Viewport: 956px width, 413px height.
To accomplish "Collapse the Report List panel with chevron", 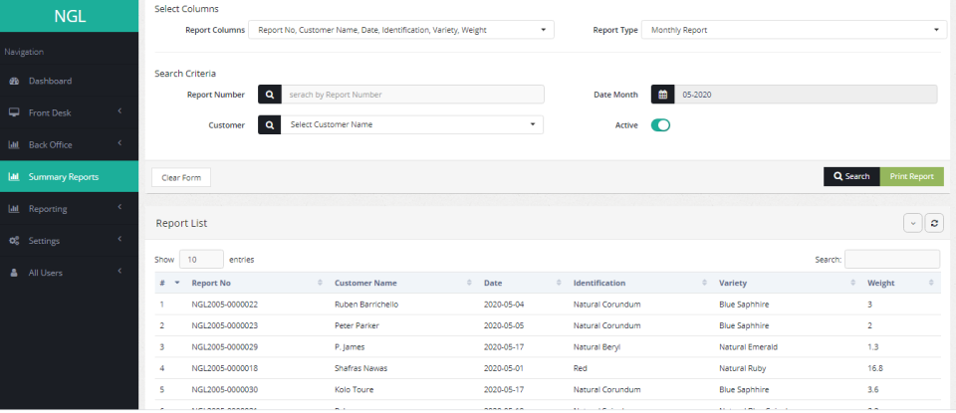I will [912, 223].
